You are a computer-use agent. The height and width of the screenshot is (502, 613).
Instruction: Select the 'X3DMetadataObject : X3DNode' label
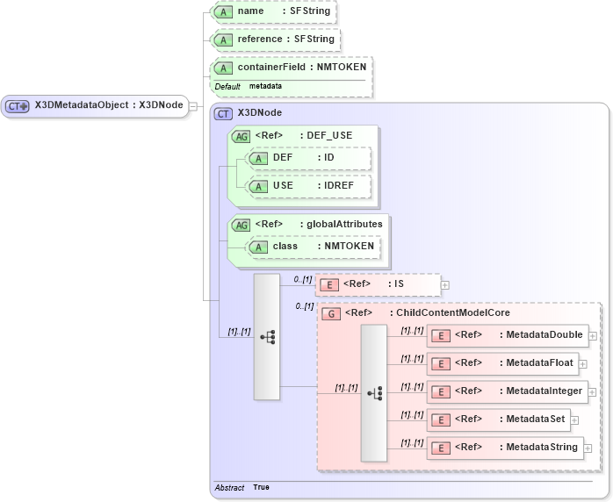(109, 105)
